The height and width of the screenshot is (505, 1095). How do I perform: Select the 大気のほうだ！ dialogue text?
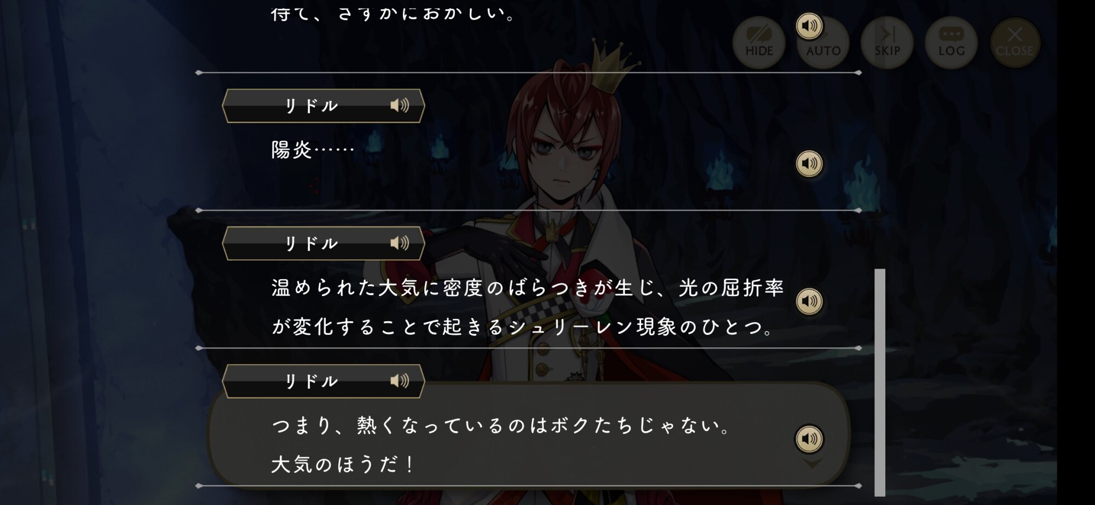[343, 465]
